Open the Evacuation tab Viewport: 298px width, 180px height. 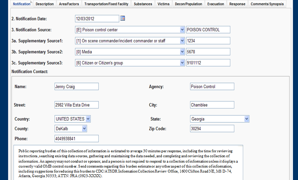tap(216, 4)
